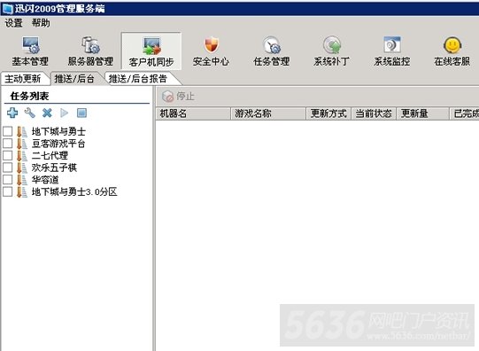This screenshot has width=479, height=351.
Task: Sort by 机器名 column header
Action: tap(193, 113)
